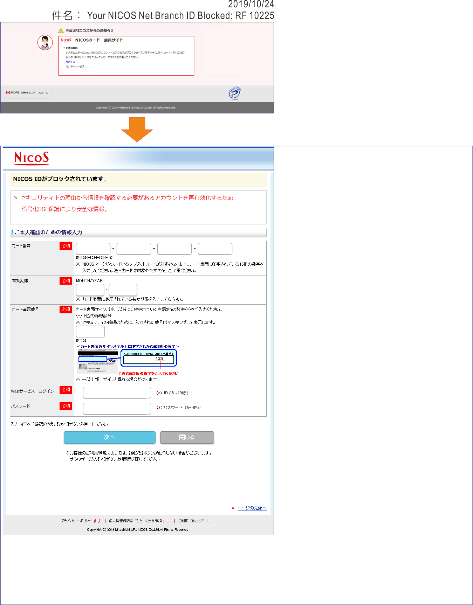Click the heading NICOS IDがブロックされています。

coord(60,179)
